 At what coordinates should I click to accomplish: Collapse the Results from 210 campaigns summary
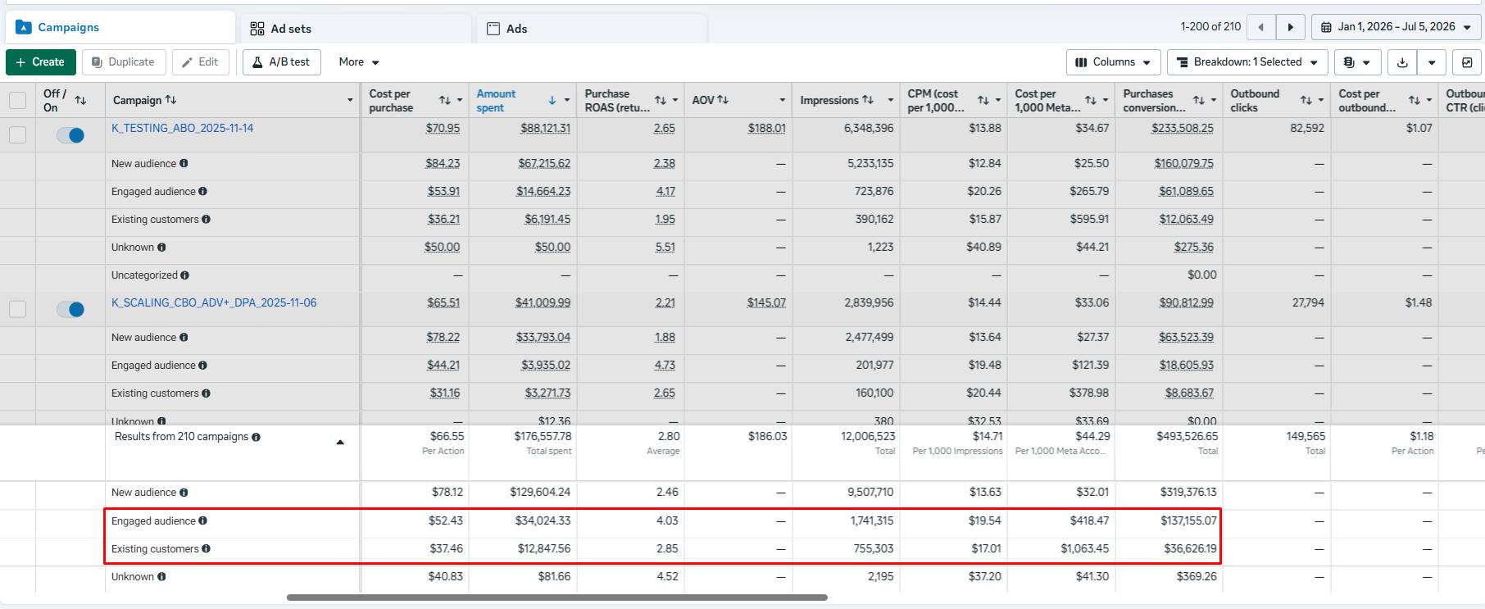pos(340,442)
